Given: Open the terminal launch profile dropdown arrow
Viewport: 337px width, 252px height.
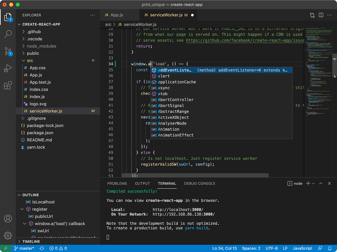Looking at the screenshot, I should 313,183.
